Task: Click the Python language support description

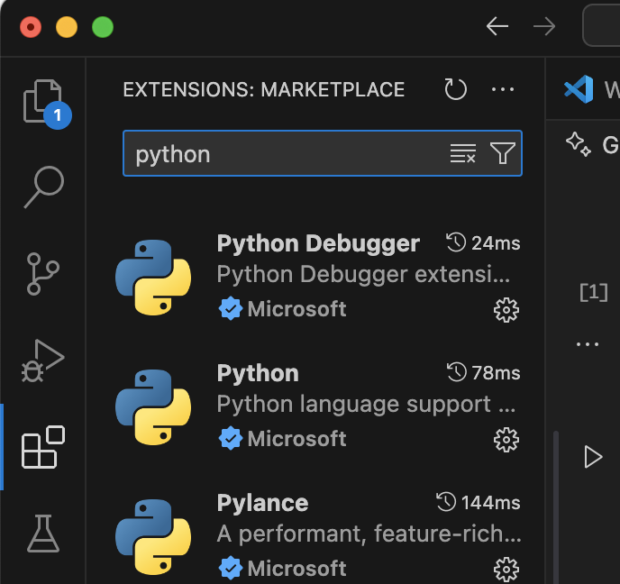Action: (x=366, y=404)
